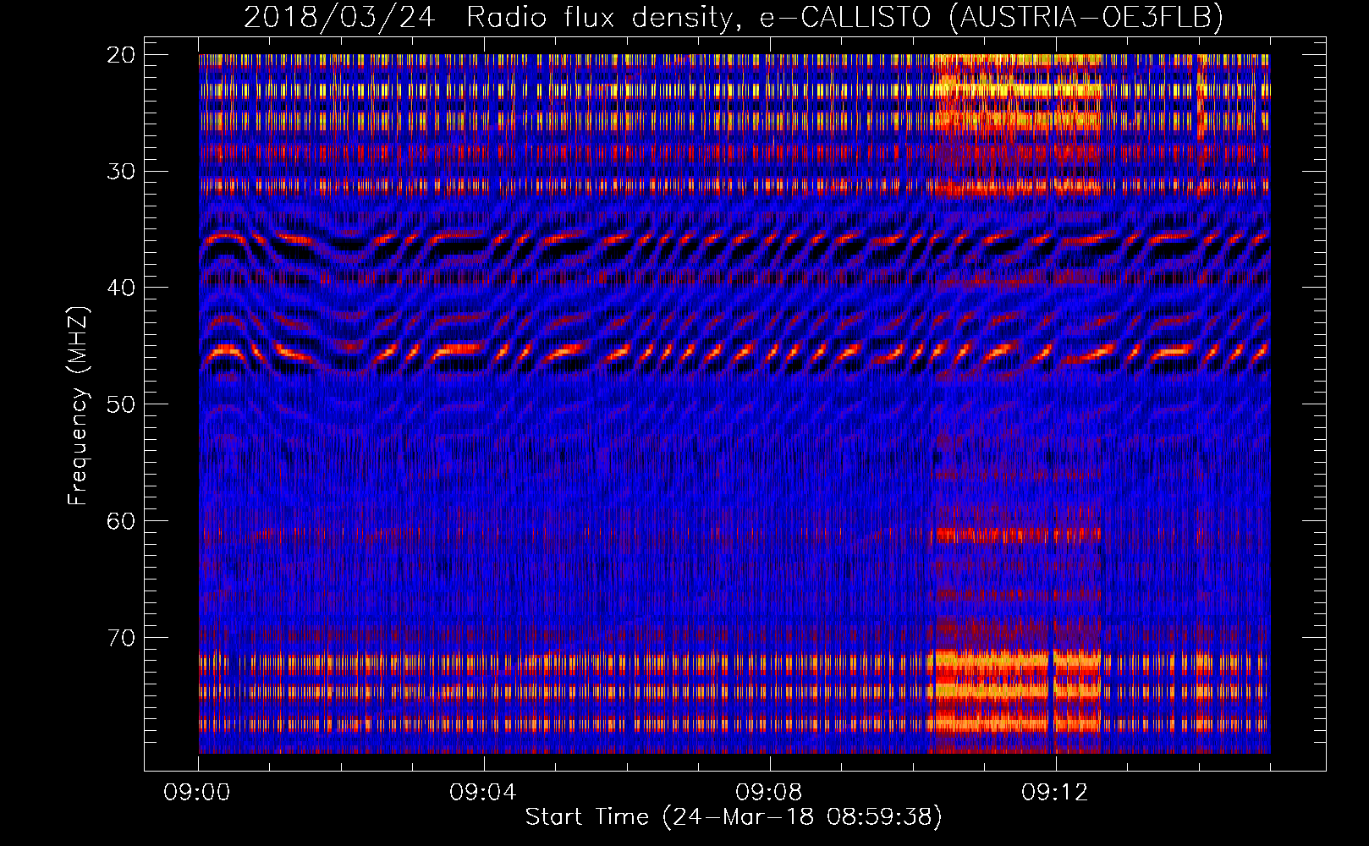
Task: Click the y-axis tick label '40'
Action: coord(122,288)
